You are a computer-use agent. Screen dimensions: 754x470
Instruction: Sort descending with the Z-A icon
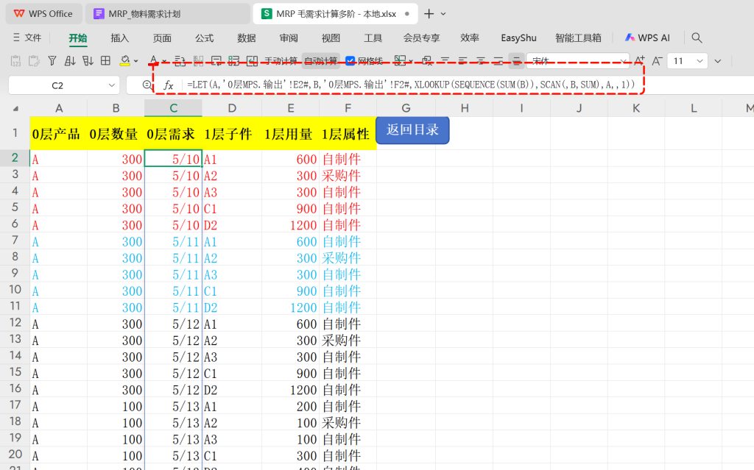[88, 61]
